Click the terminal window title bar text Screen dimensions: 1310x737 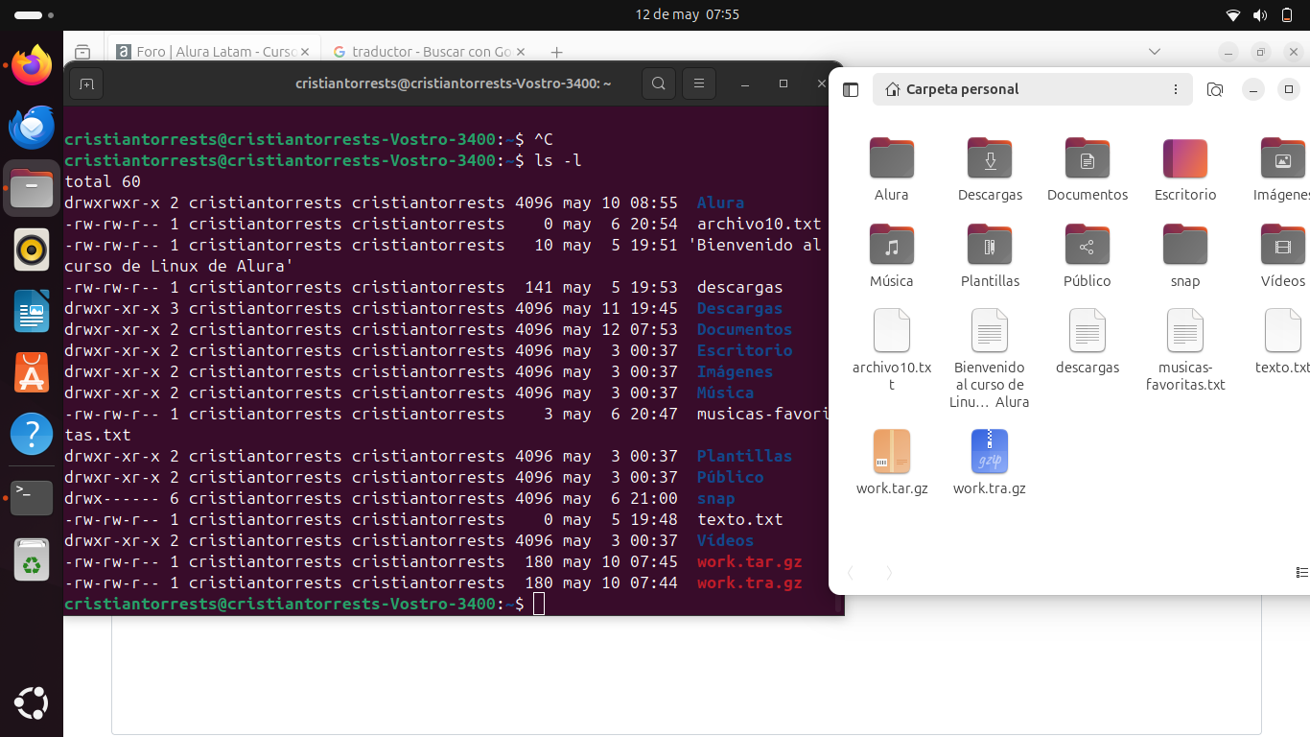pos(454,83)
